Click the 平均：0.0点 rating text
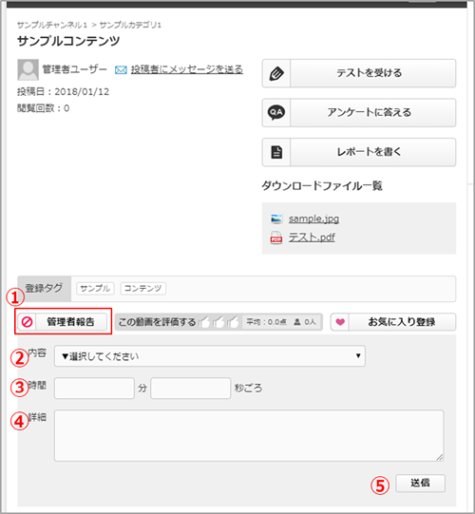Screen dimensions: 475x514 point(267,322)
